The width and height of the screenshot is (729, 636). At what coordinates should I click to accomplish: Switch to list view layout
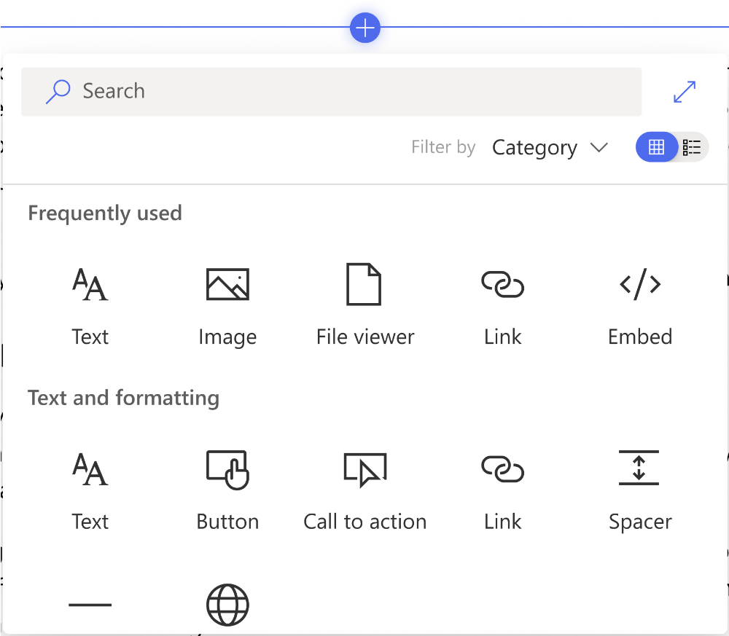click(692, 148)
